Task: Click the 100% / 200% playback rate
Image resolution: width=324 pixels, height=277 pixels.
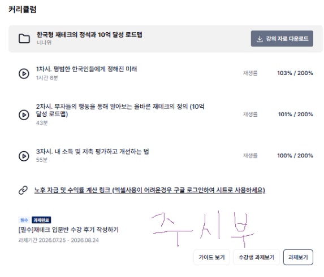Action: click(x=295, y=155)
